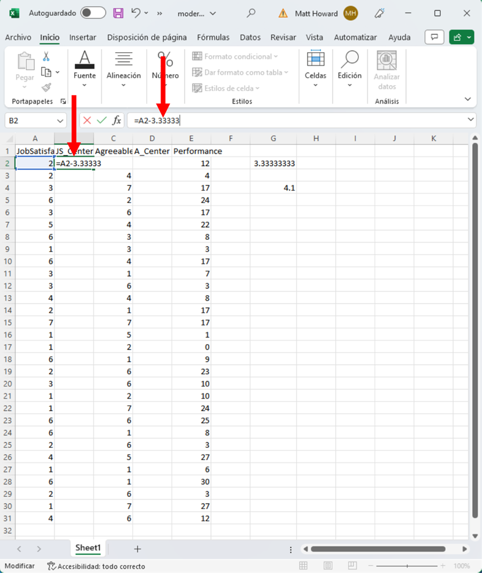The height and width of the screenshot is (573, 482).
Task: Toggle the Autoguardado switch
Action: click(x=93, y=13)
